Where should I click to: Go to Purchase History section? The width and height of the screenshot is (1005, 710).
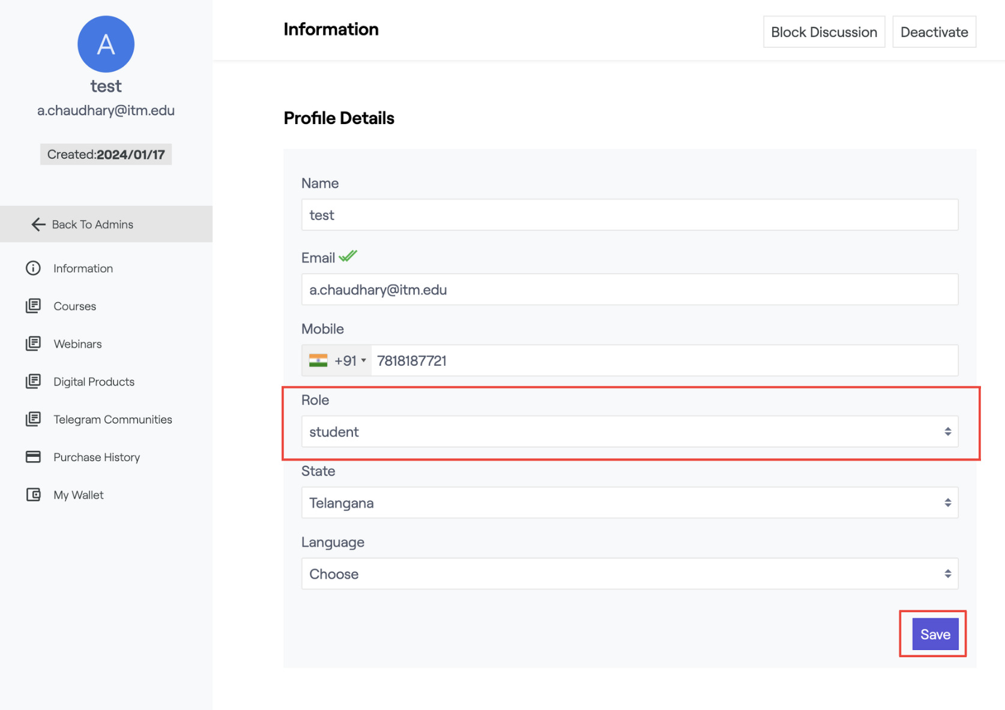(97, 457)
